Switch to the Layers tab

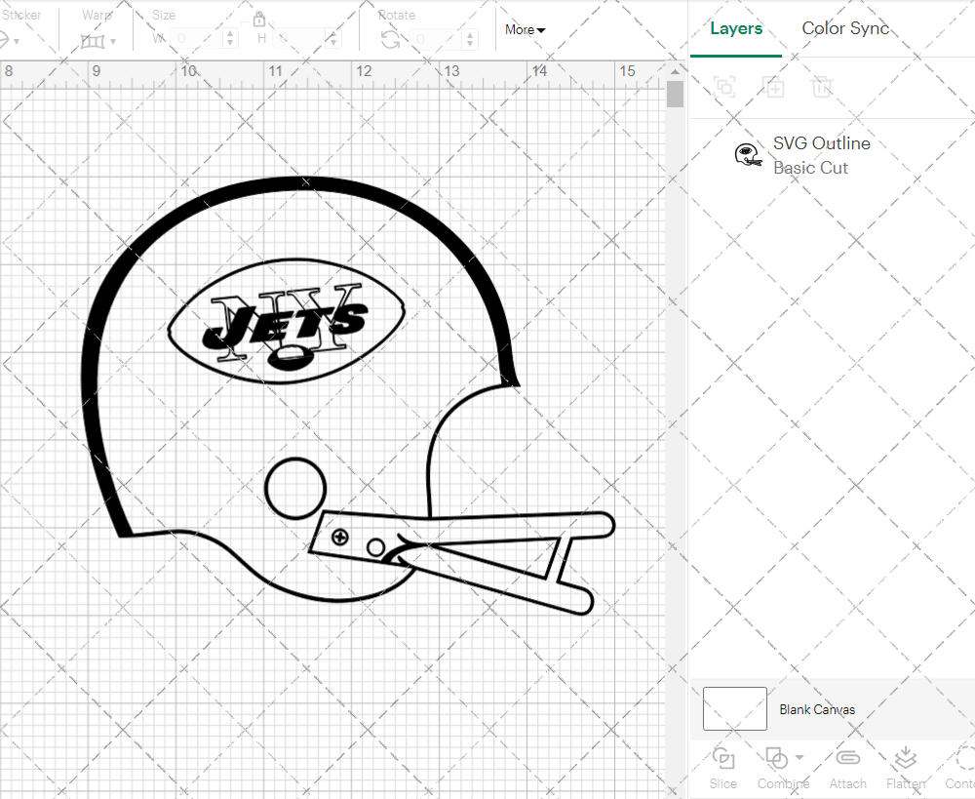(736, 28)
